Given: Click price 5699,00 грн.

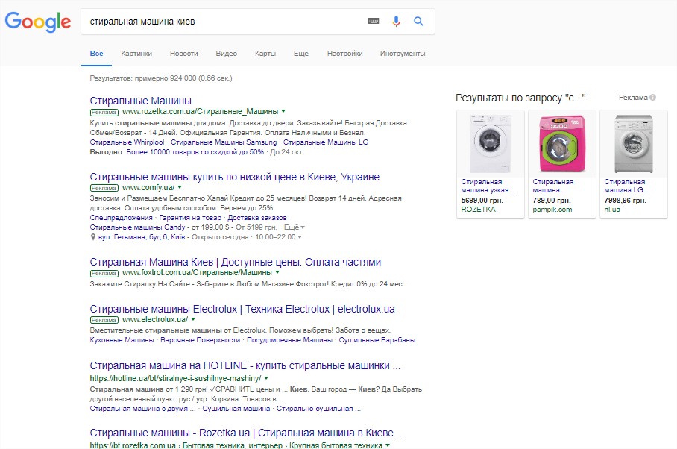Looking at the screenshot, I should point(482,201).
